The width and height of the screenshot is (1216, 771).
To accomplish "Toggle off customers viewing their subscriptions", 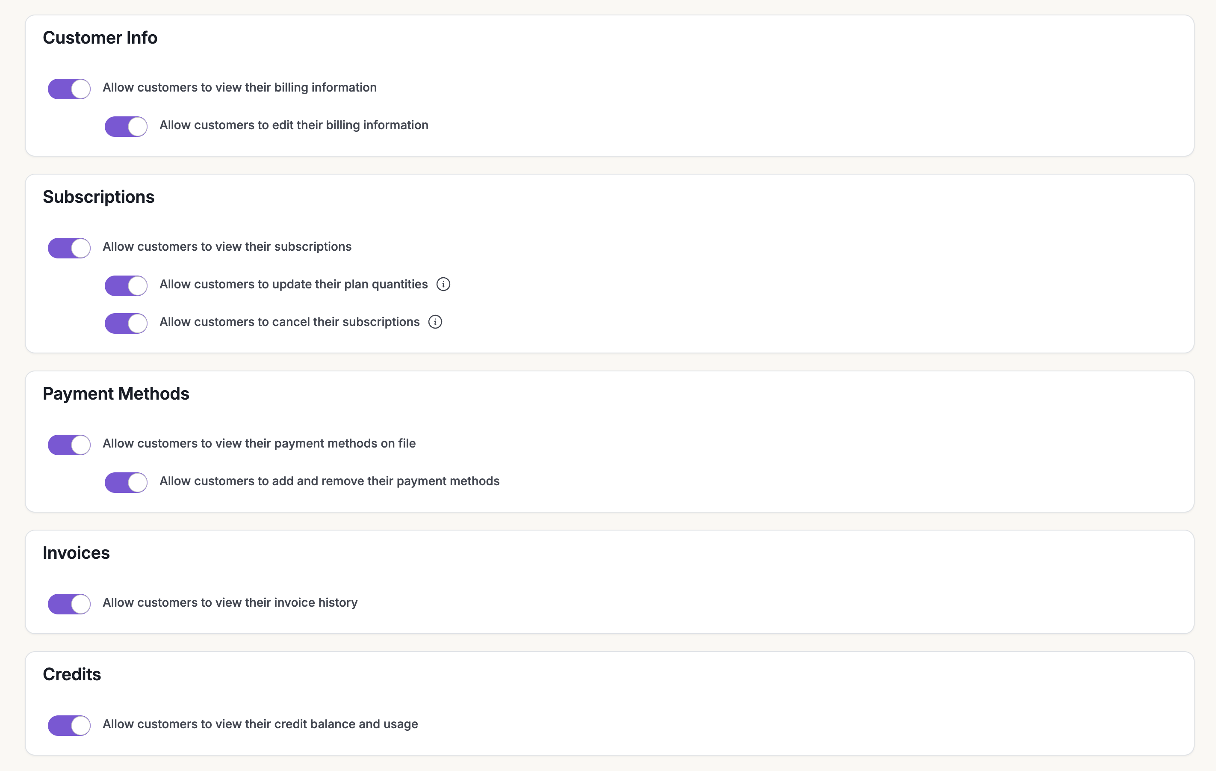I will 69,248.
